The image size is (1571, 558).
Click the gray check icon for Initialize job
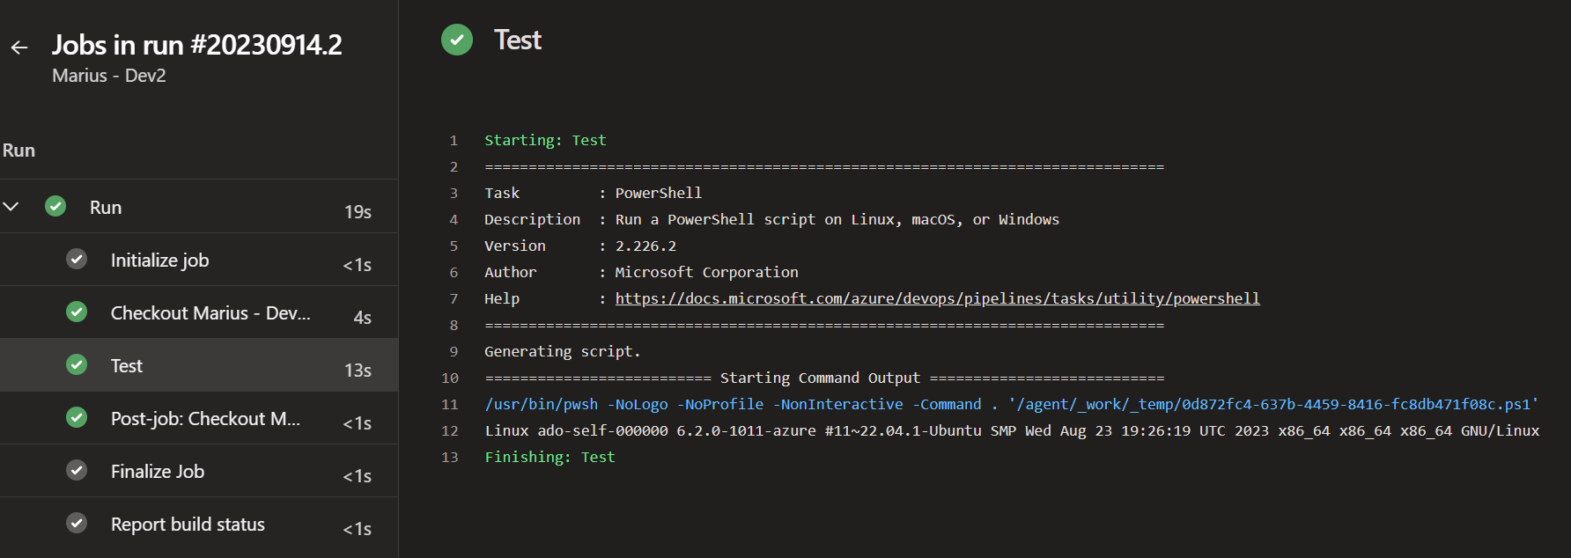point(77,260)
